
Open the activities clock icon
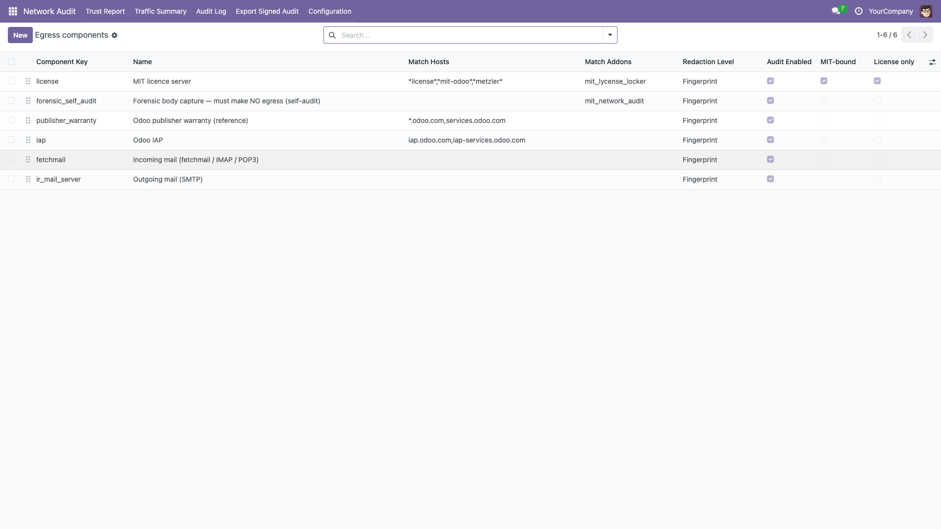[x=859, y=11]
